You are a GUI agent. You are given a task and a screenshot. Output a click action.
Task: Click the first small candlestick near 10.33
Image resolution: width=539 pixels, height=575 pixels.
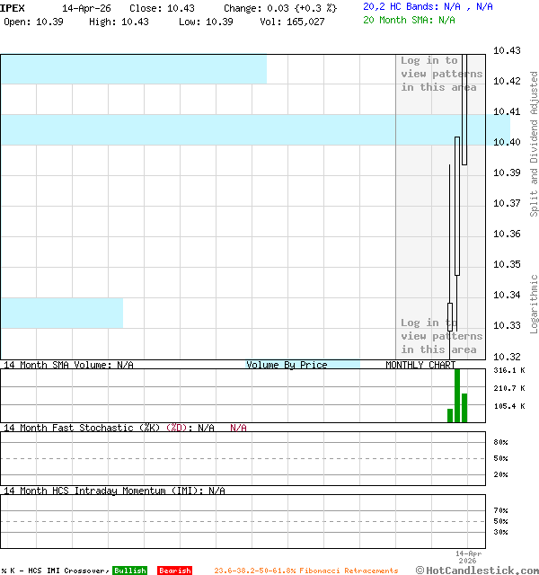(450, 314)
